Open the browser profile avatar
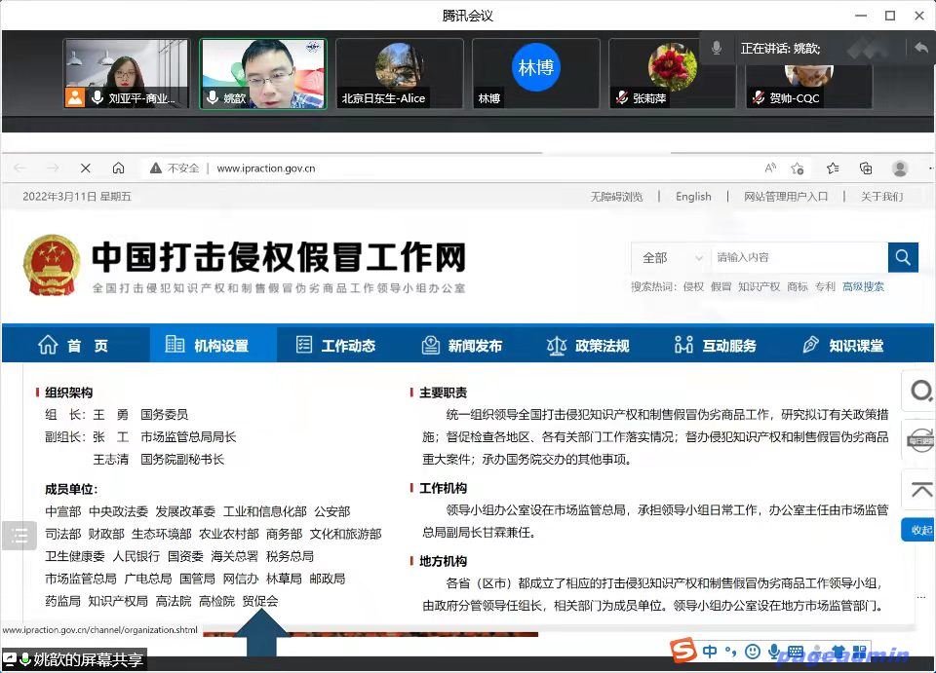 point(900,168)
